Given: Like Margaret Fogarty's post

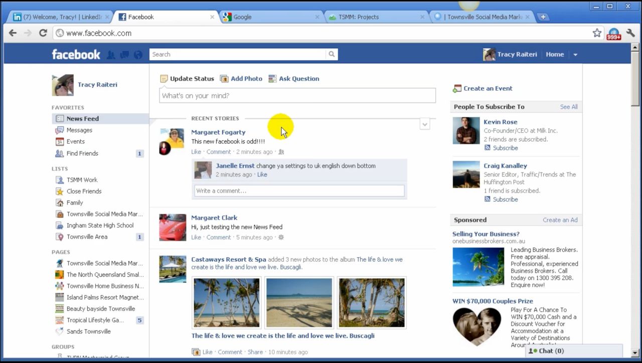Looking at the screenshot, I should click(196, 152).
